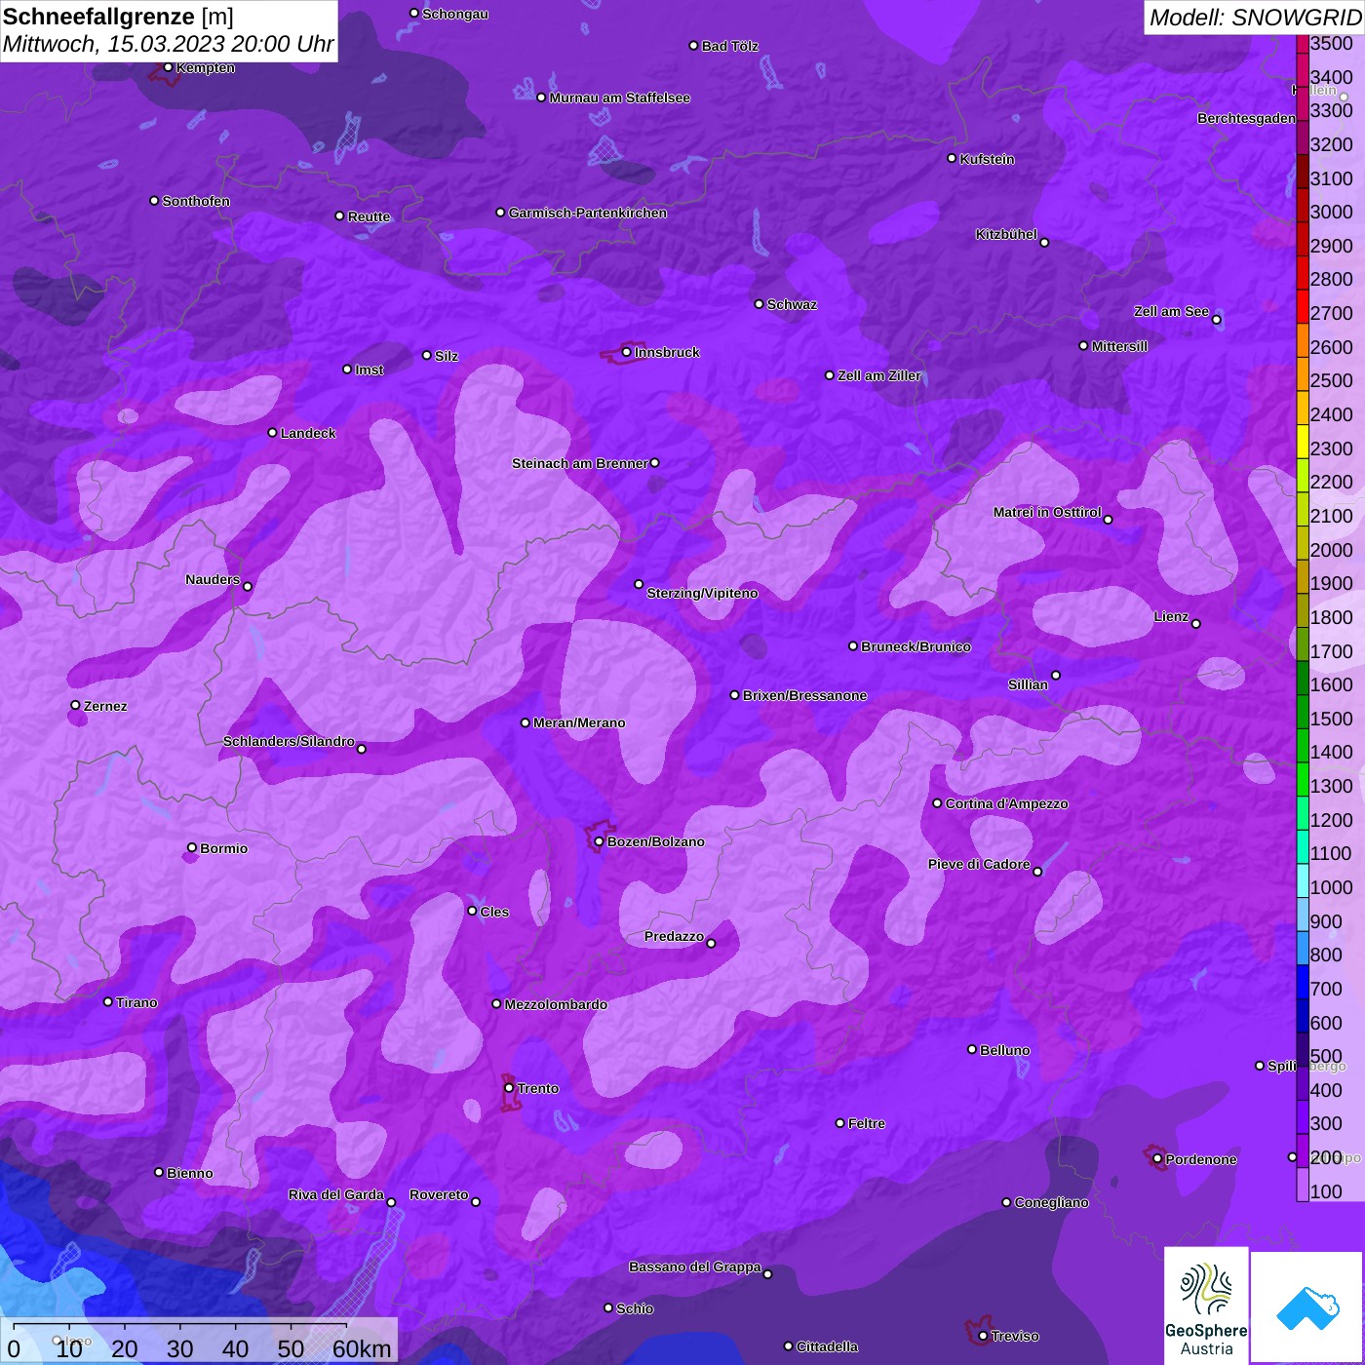
Task: Click the Reutte label
Action: pyautogui.click(x=369, y=216)
